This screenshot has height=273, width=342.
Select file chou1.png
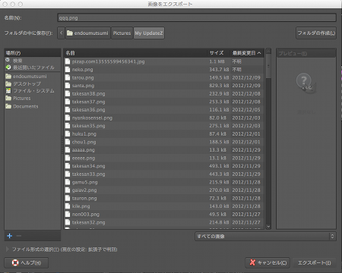tap(164, 142)
